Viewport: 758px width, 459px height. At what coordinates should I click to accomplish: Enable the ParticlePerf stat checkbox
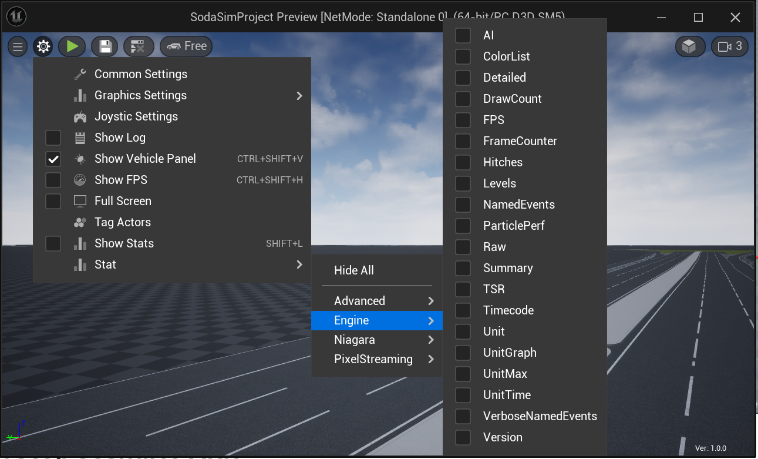(463, 226)
